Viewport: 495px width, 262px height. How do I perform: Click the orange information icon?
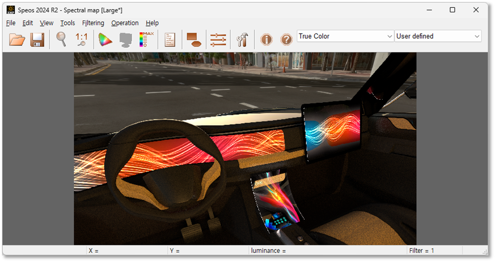(x=266, y=40)
